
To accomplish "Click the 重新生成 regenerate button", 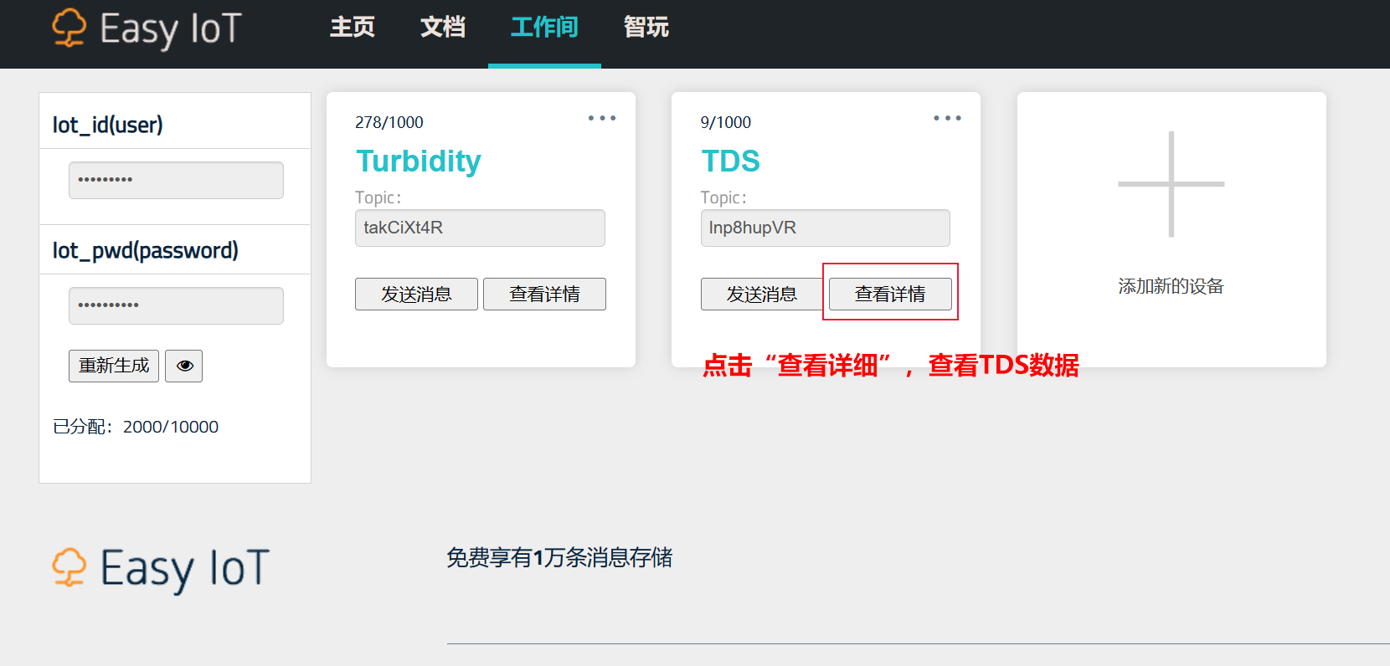I will tap(114, 366).
